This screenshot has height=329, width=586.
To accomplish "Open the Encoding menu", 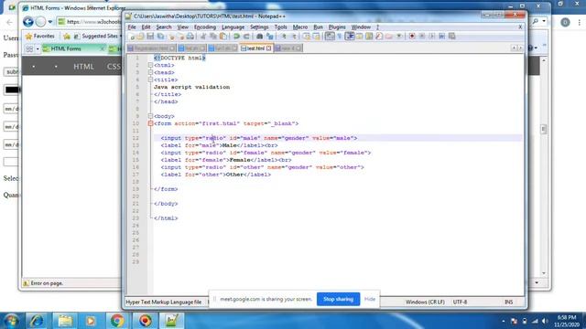I will click(x=205, y=27).
